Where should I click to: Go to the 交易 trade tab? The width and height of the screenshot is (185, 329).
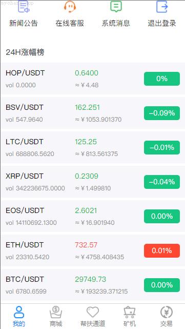[x=167, y=316]
